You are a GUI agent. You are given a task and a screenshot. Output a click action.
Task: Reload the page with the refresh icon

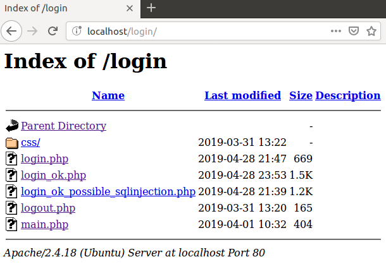point(53,31)
